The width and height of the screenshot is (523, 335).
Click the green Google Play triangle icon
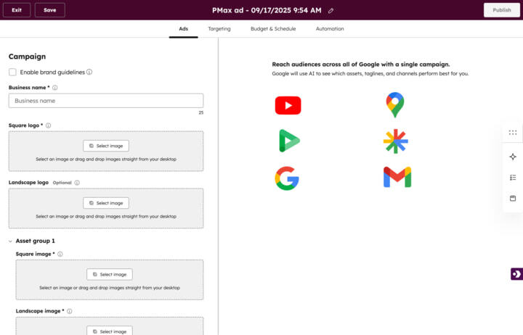[289, 141]
